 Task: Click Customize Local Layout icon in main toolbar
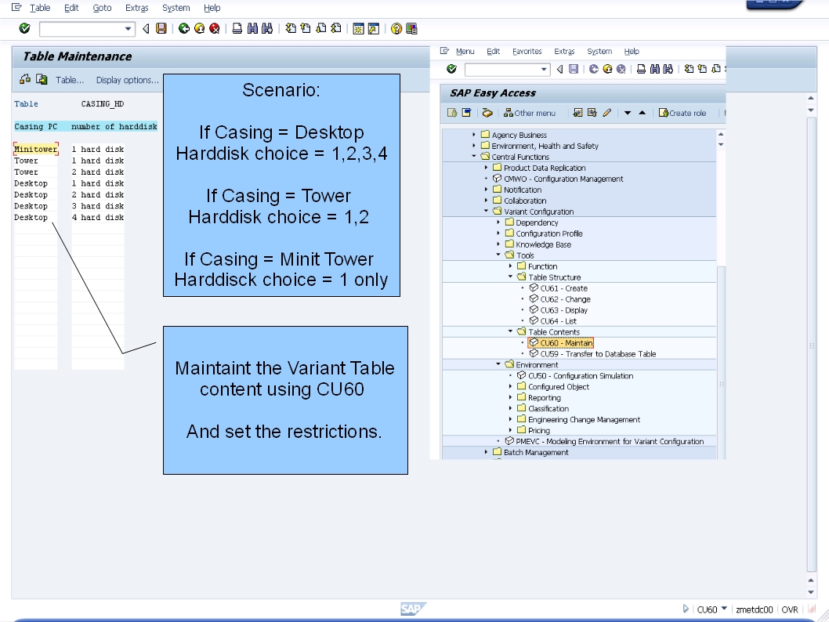pyautogui.click(x=411, y=28)
